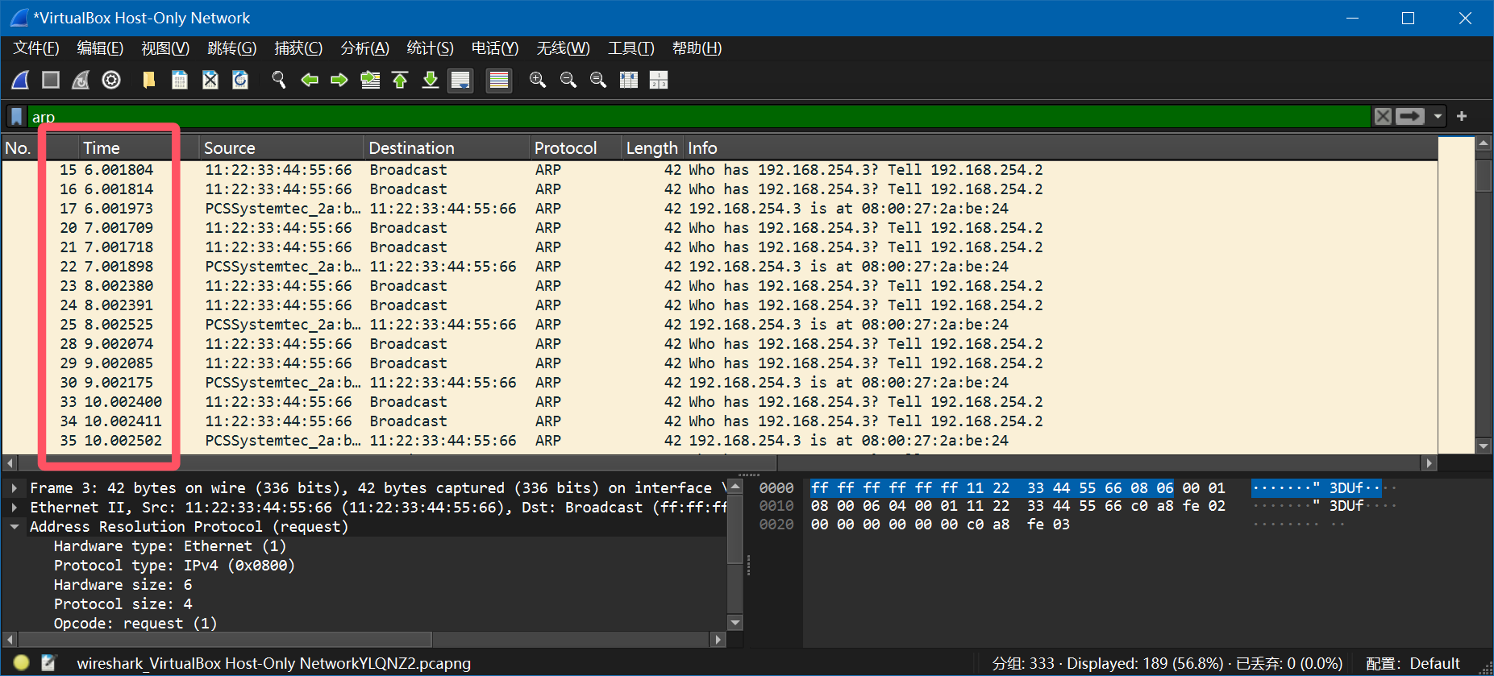Screen dimensions: 1494x676
Task: Go to the first packet
Action: pyautogui.click(x=400, y=80)
